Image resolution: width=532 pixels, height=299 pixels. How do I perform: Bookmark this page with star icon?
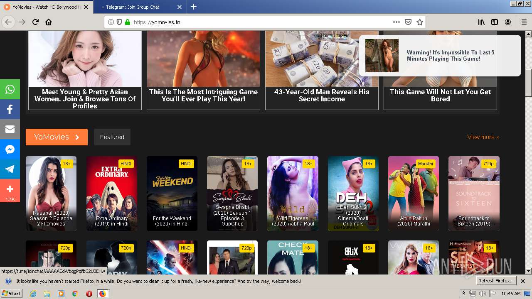[420, 22]
